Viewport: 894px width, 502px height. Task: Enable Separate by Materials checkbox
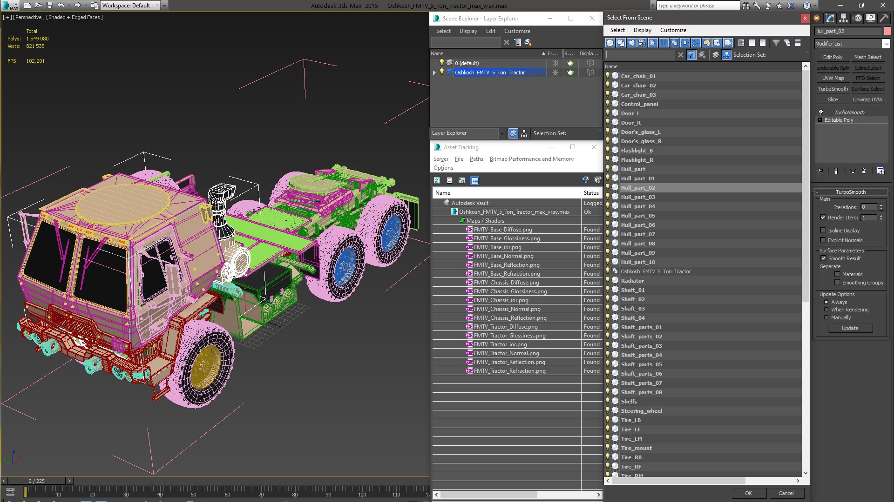pos(837,274)
